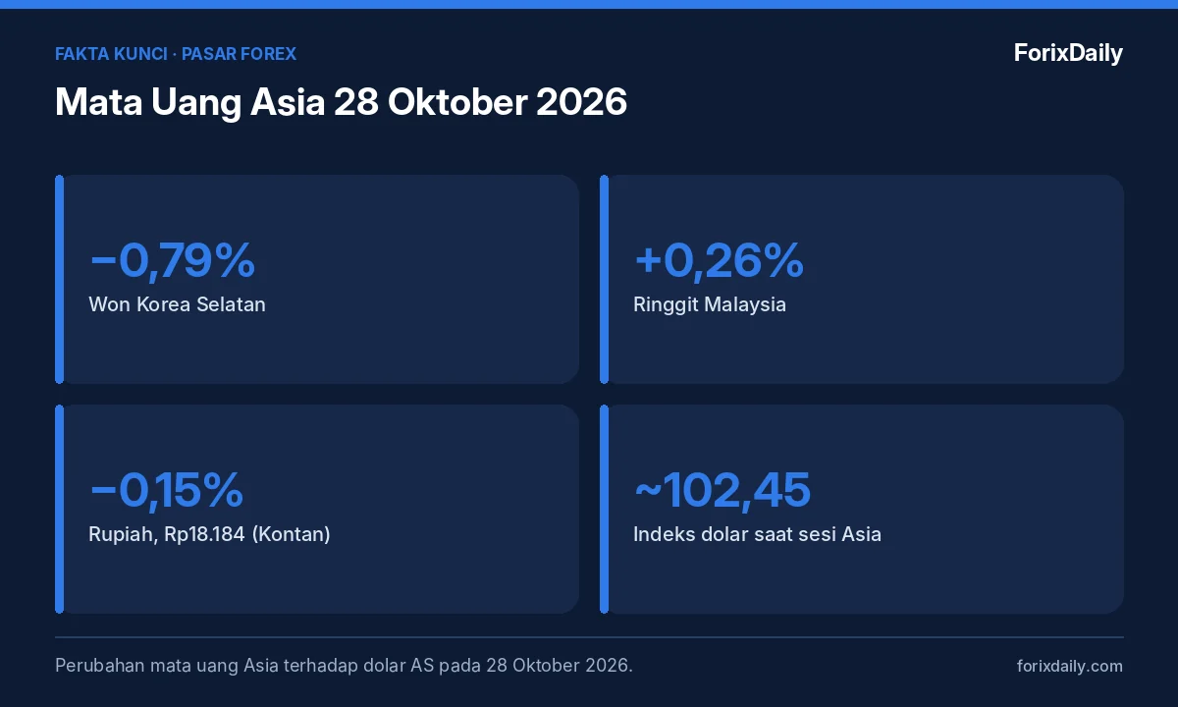Click the ~102,45 value

[x=723, y=490]
